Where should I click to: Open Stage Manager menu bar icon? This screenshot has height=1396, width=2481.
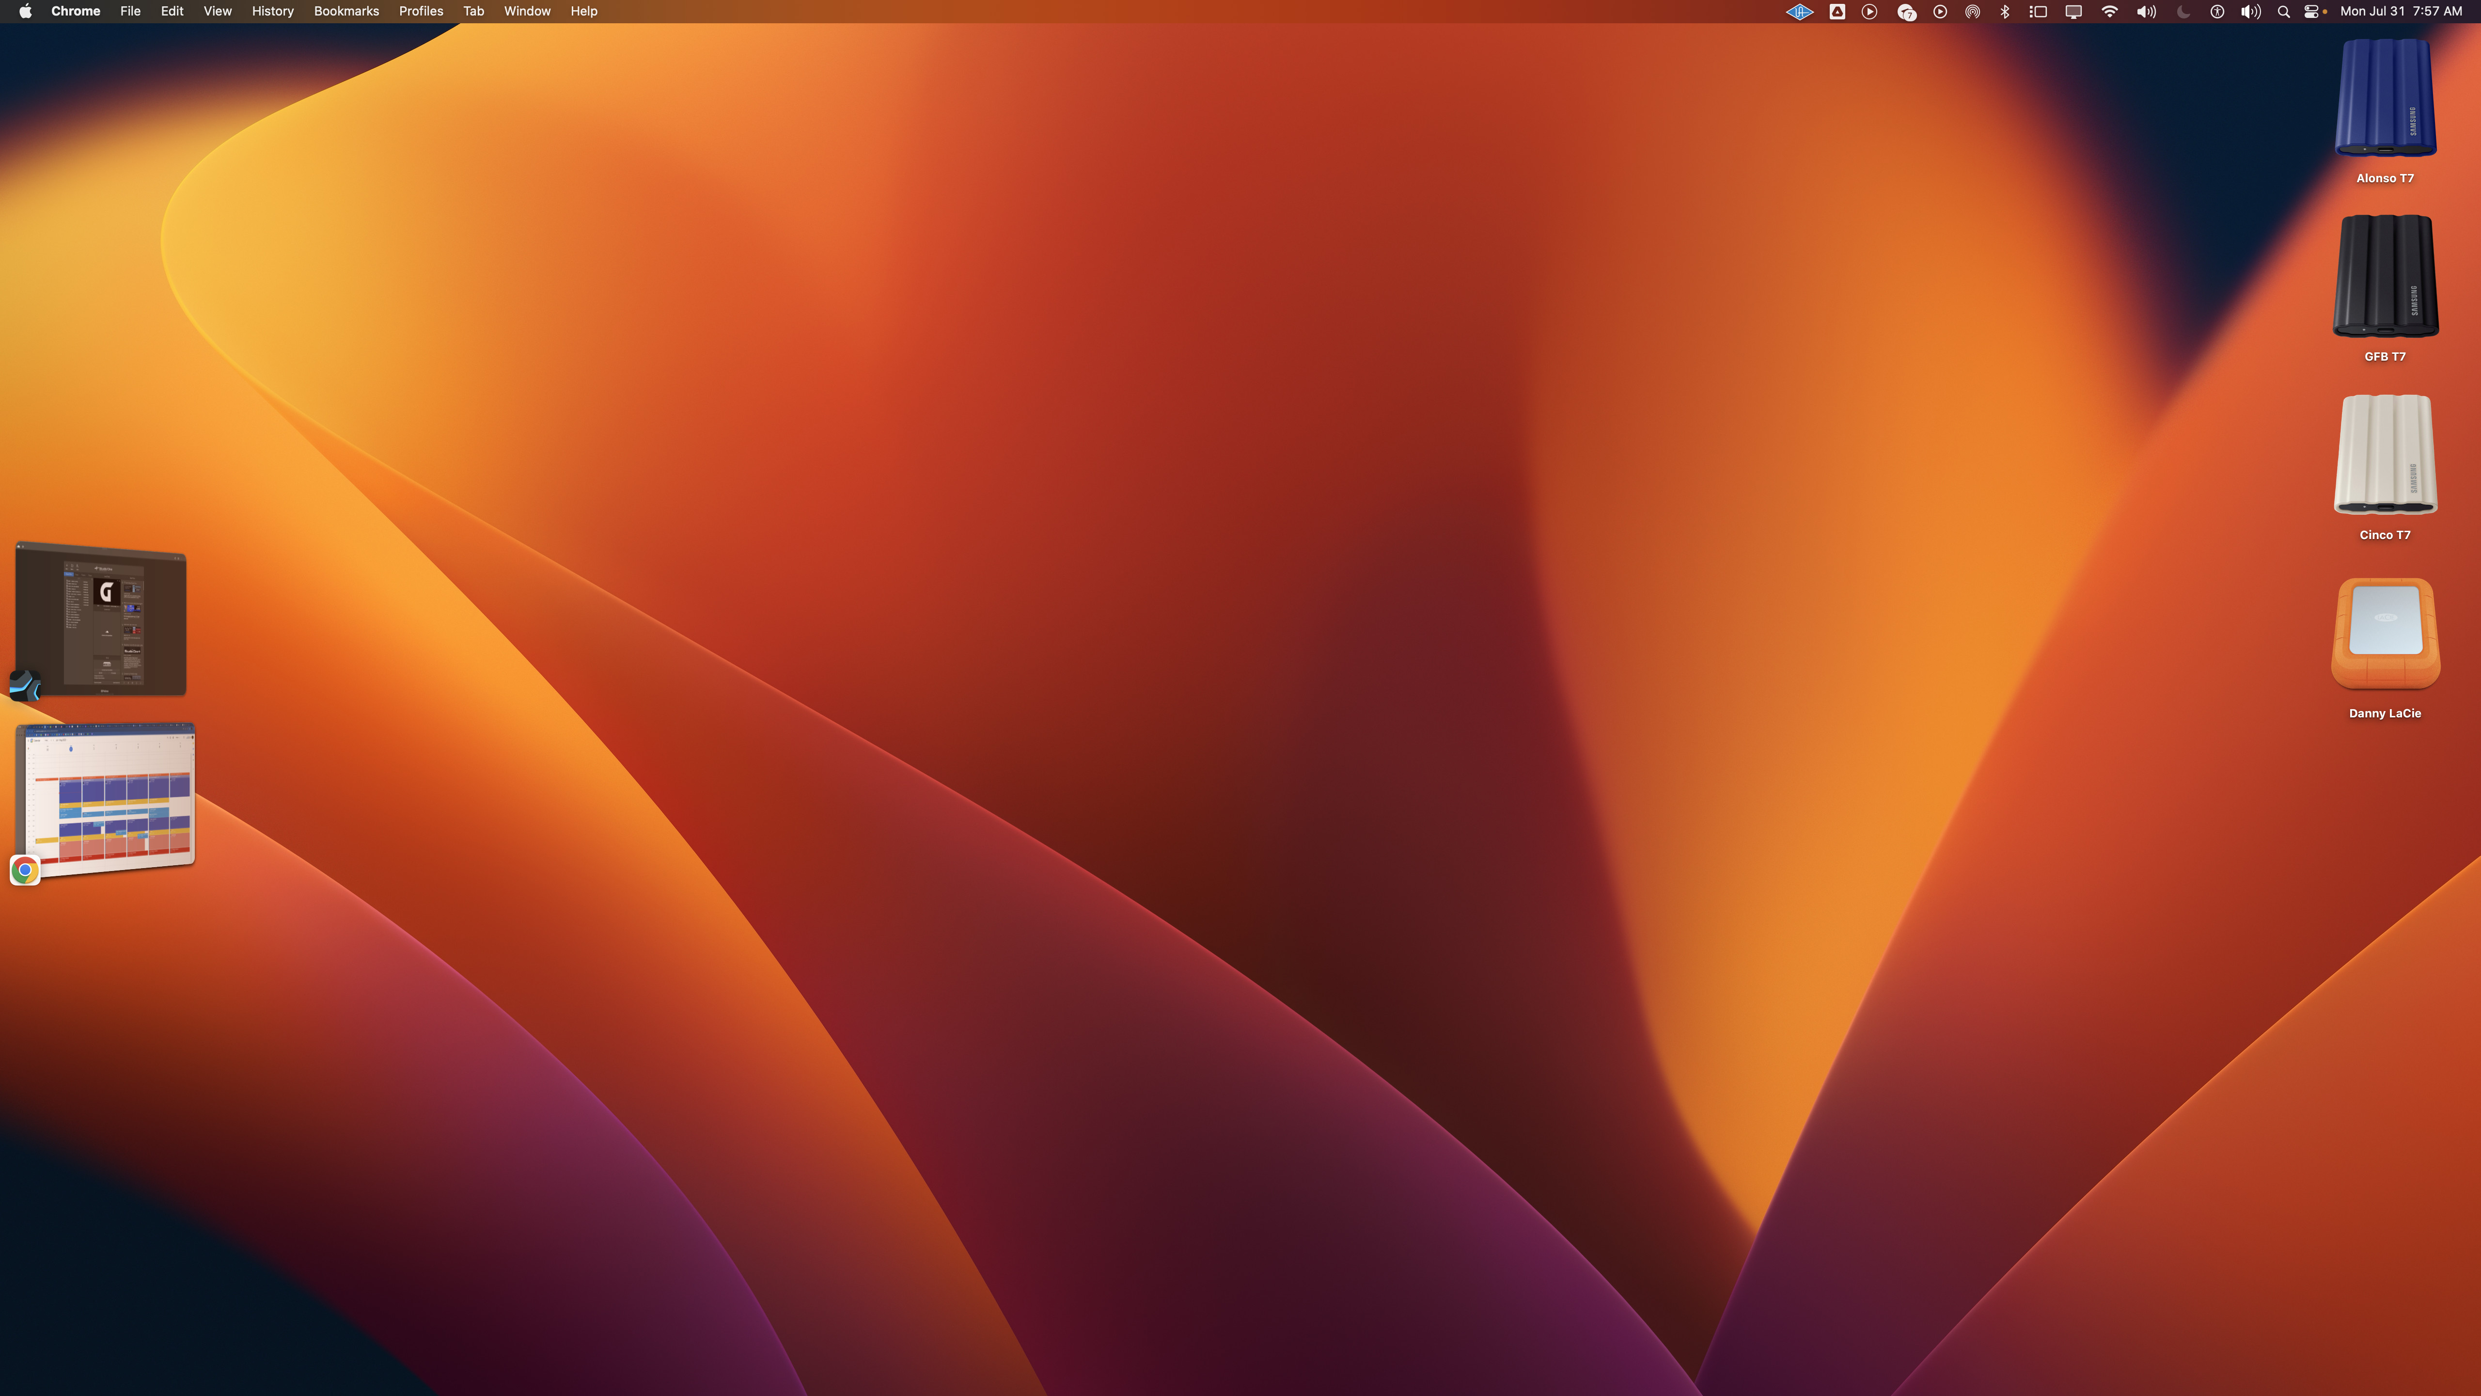point(2038,12)
